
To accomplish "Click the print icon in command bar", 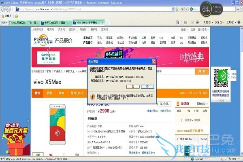I will coord(198,23).
